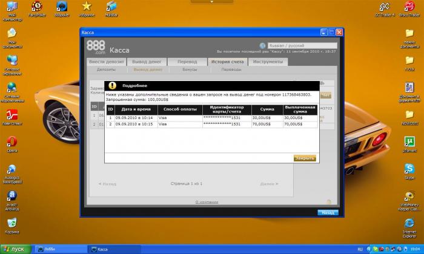Launch the Opera browser shortcut
The image size is (424, 254).
(x=12, y=144)
